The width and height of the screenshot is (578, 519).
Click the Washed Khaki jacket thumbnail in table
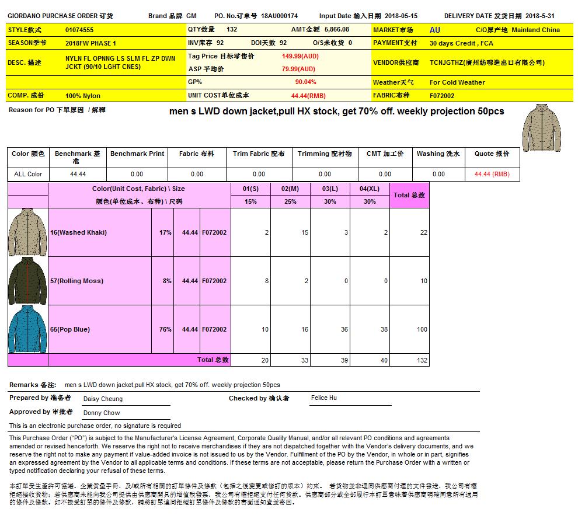coord(27,232)
